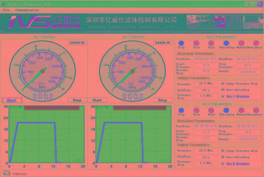Zoom in on the No.1 monitor gauge

78,43
